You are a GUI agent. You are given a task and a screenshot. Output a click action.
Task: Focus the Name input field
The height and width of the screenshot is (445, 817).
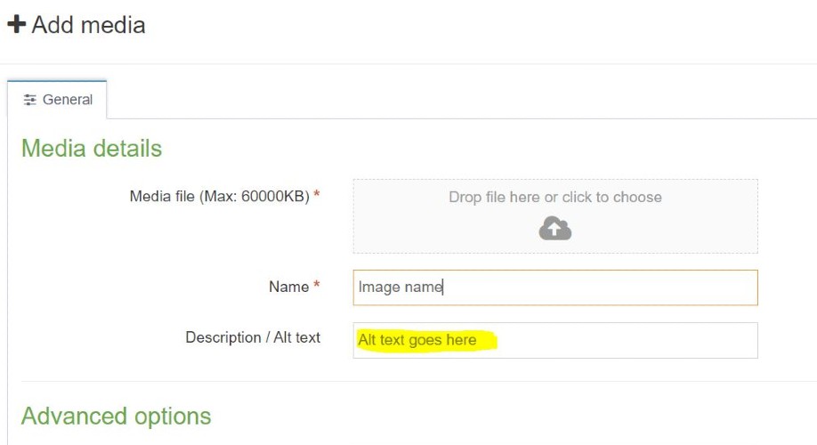tap(554, 287)
